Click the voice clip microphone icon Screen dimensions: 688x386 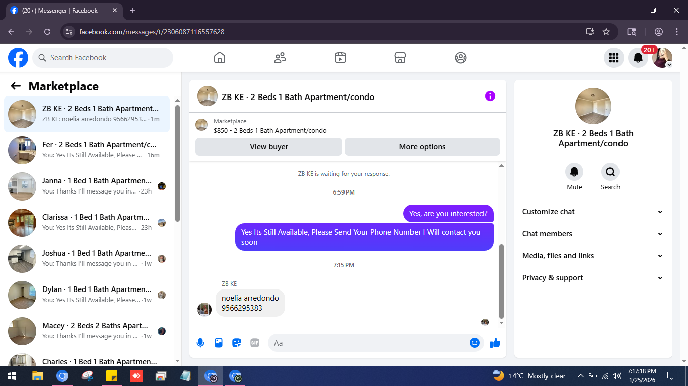[x=200, y=343]
